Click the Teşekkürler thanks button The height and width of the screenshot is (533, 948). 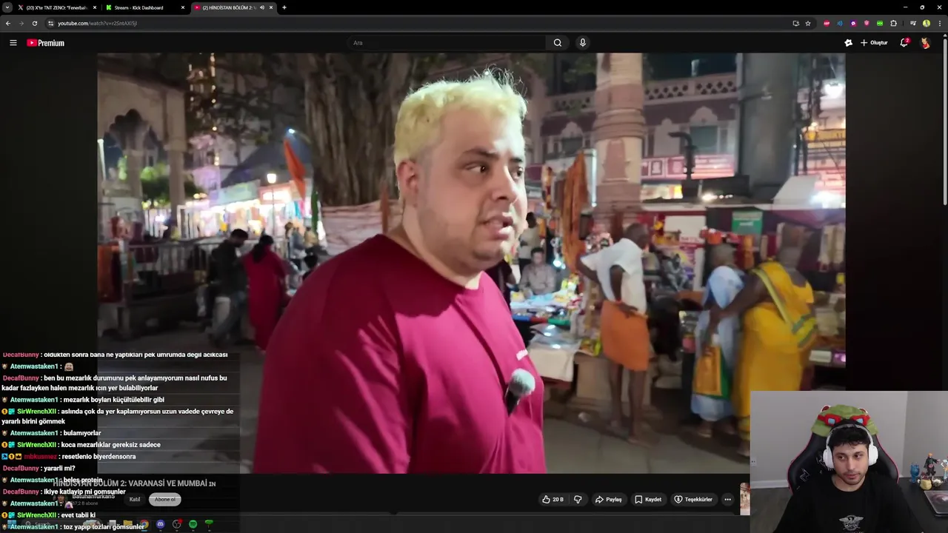point(693,500)
